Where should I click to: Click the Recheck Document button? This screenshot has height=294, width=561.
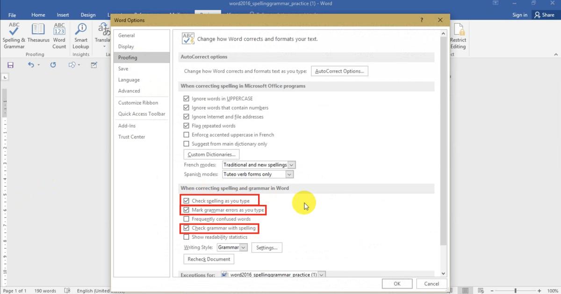click(209, 259)
